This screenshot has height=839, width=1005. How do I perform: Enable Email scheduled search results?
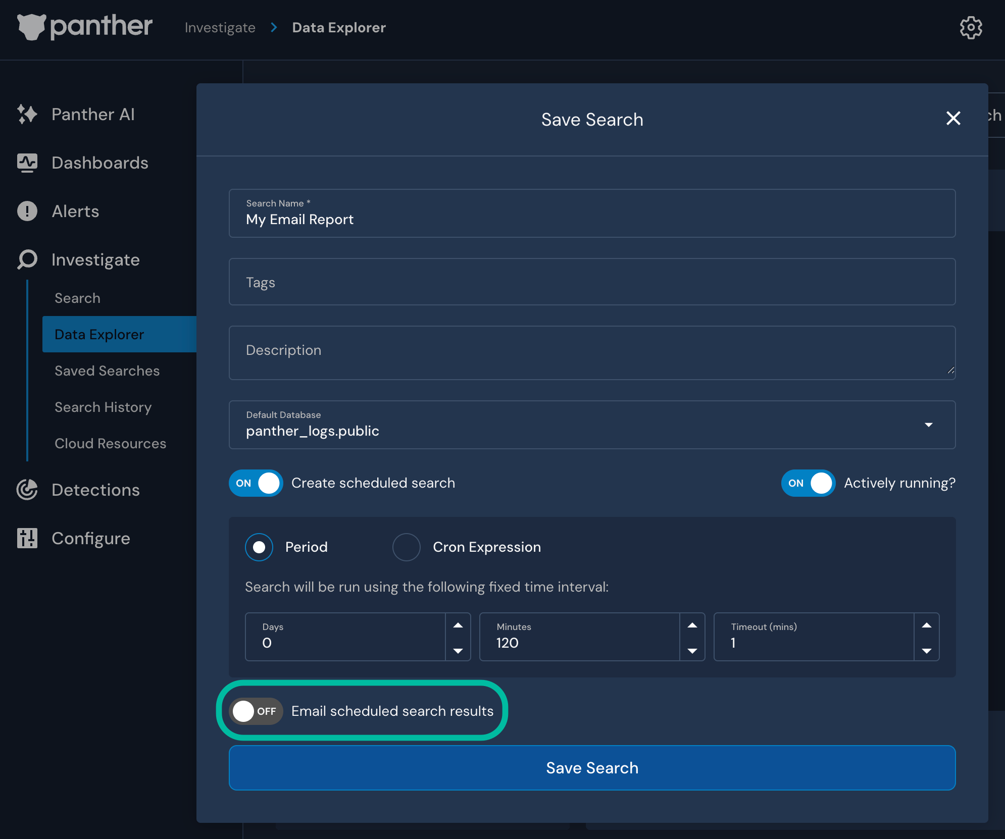click(x=256, y=711)
